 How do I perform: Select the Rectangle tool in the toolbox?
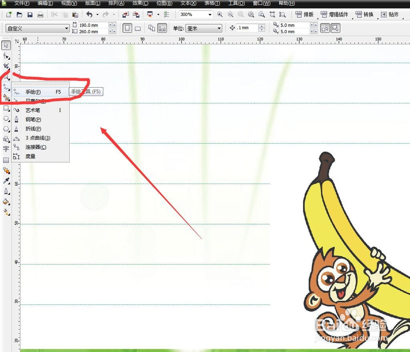tap(6, 108)
